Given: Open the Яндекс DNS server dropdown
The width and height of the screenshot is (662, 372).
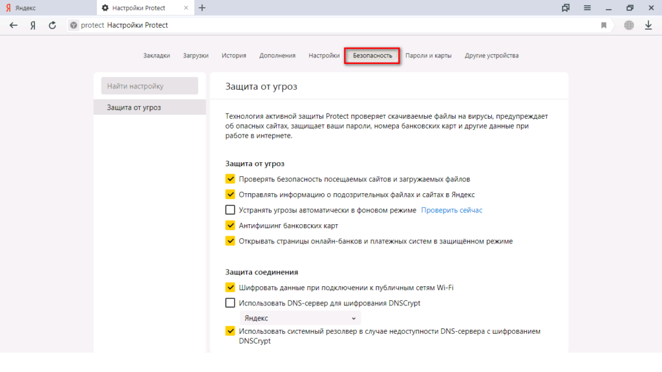Looking at the screenshot, I should 300,318.
